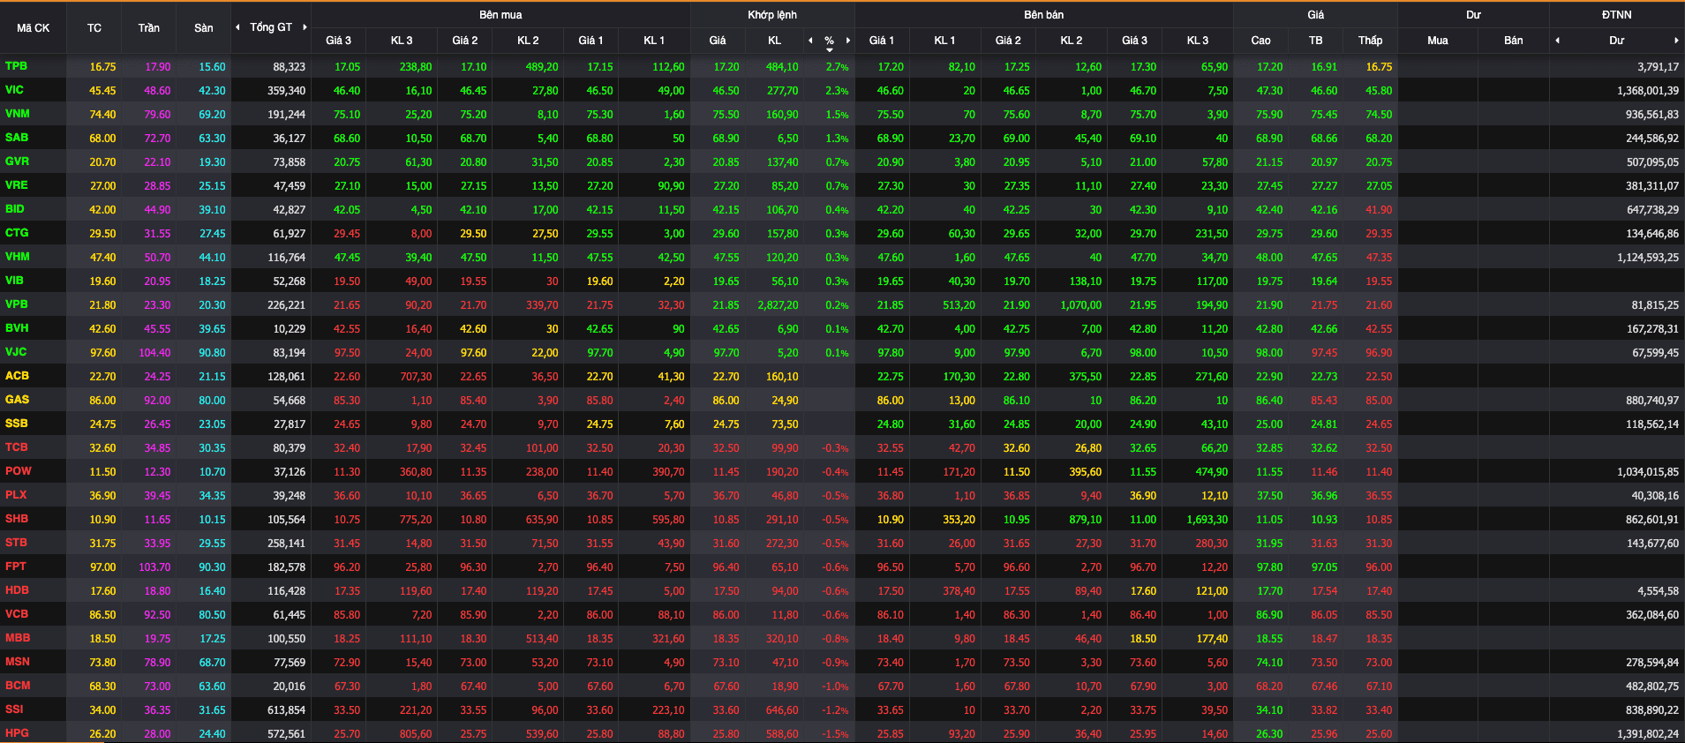Open the SSI stock symbol
The image size is (1685, 743).
[x=14, y=709]
